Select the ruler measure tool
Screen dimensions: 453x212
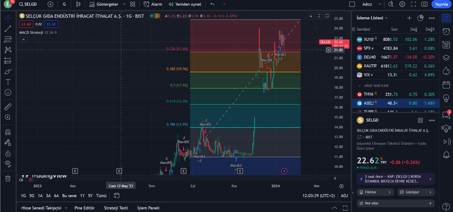tap(8, 107)
